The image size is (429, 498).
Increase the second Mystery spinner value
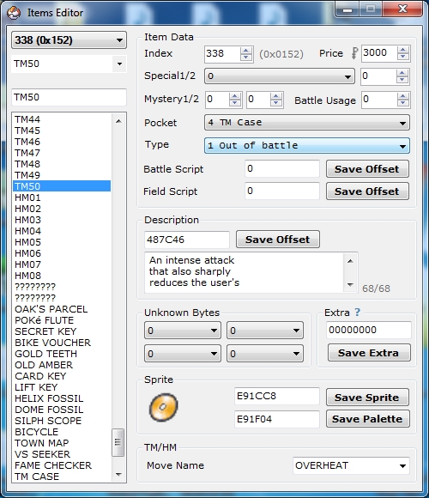pyautogui.click(x=276, y=96)
